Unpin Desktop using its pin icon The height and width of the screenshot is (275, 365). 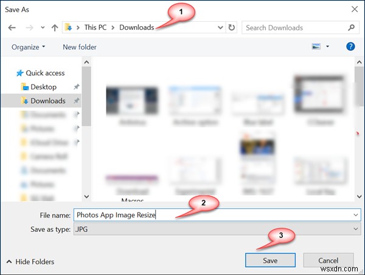tap(77, 87)
